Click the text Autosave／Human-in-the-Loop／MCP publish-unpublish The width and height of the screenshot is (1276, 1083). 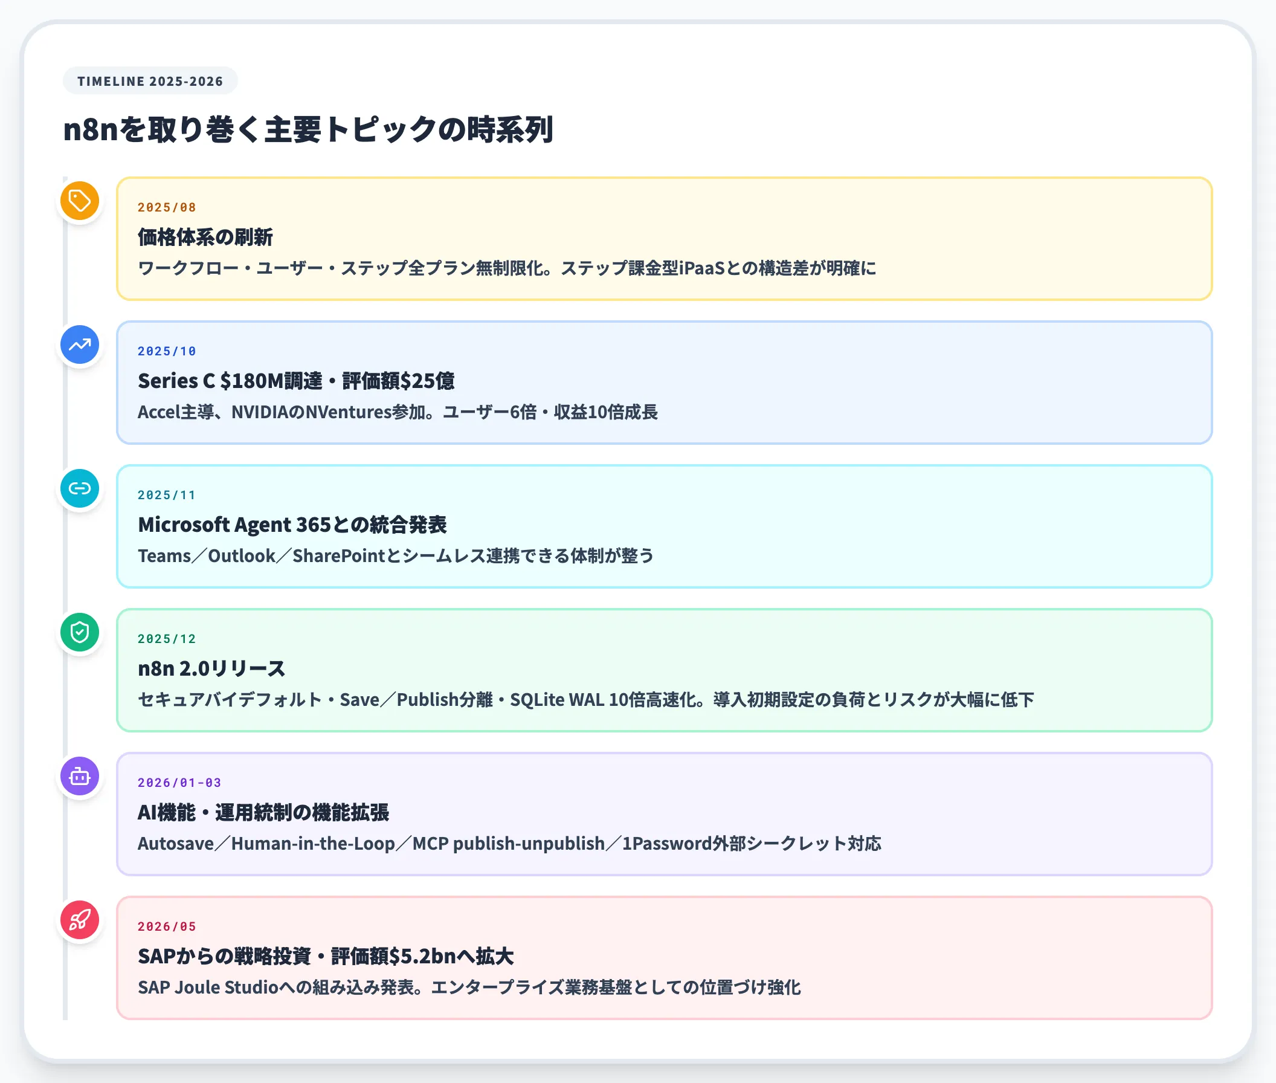pyautogui.click(x=372, y=844)
